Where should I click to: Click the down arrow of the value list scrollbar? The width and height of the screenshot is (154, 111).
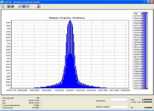147,88
